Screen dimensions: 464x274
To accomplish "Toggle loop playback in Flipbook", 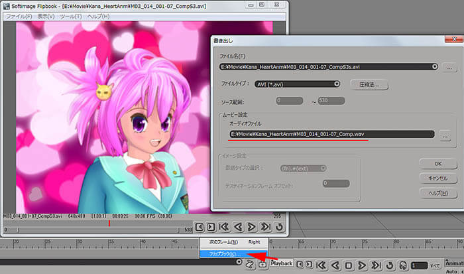I will [x=279, y=227].
